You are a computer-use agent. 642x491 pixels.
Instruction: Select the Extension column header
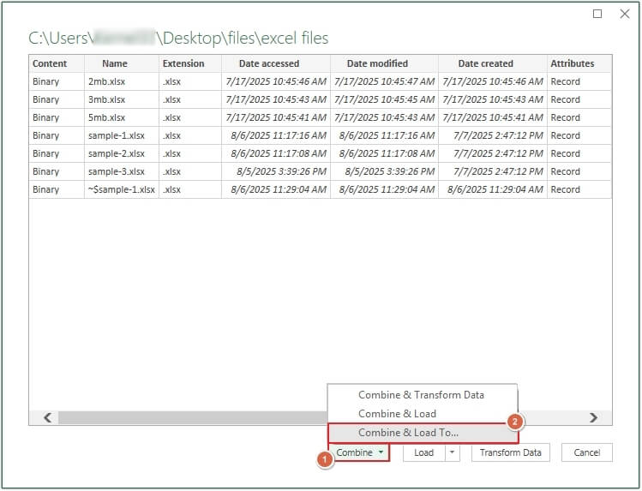[183, 63]
